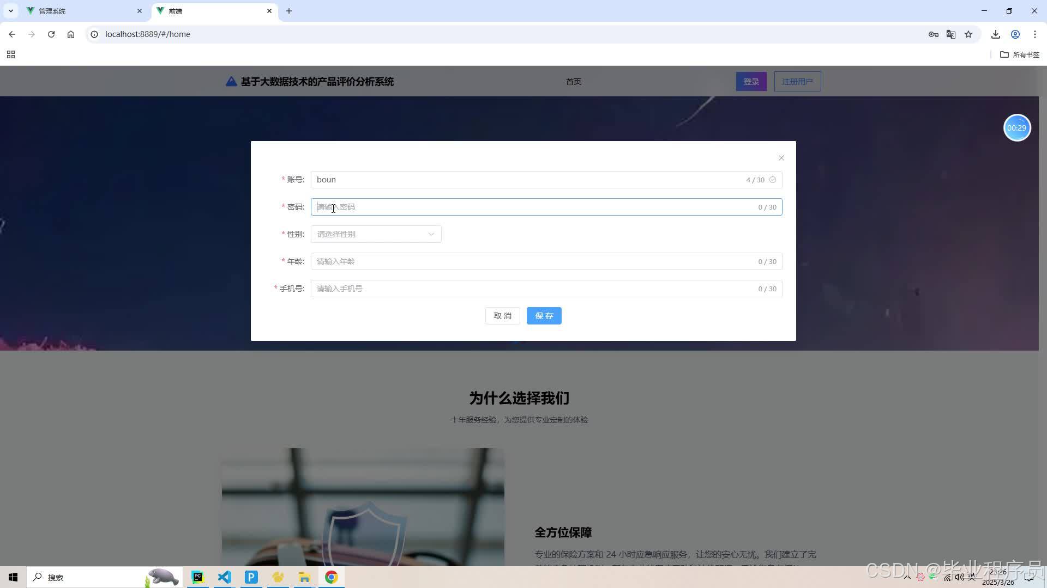Click the 全方位保障 heading

[563, 532]
